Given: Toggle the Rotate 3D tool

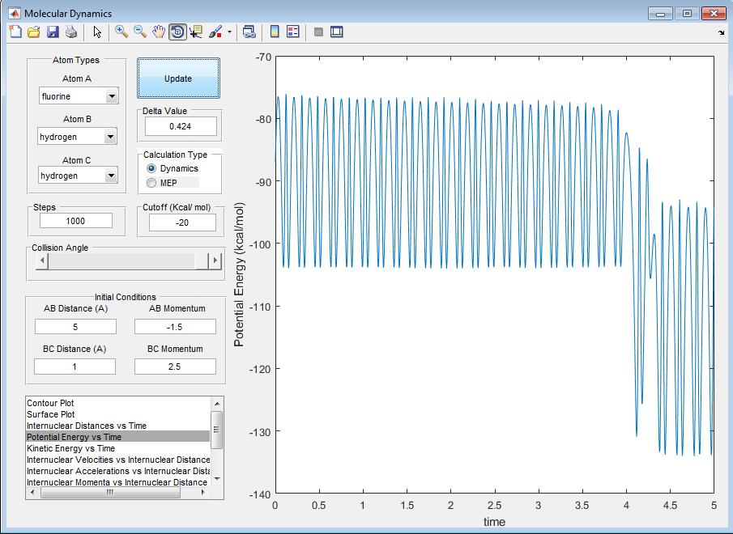Looking at the screenshot, I should pos(177,32).
